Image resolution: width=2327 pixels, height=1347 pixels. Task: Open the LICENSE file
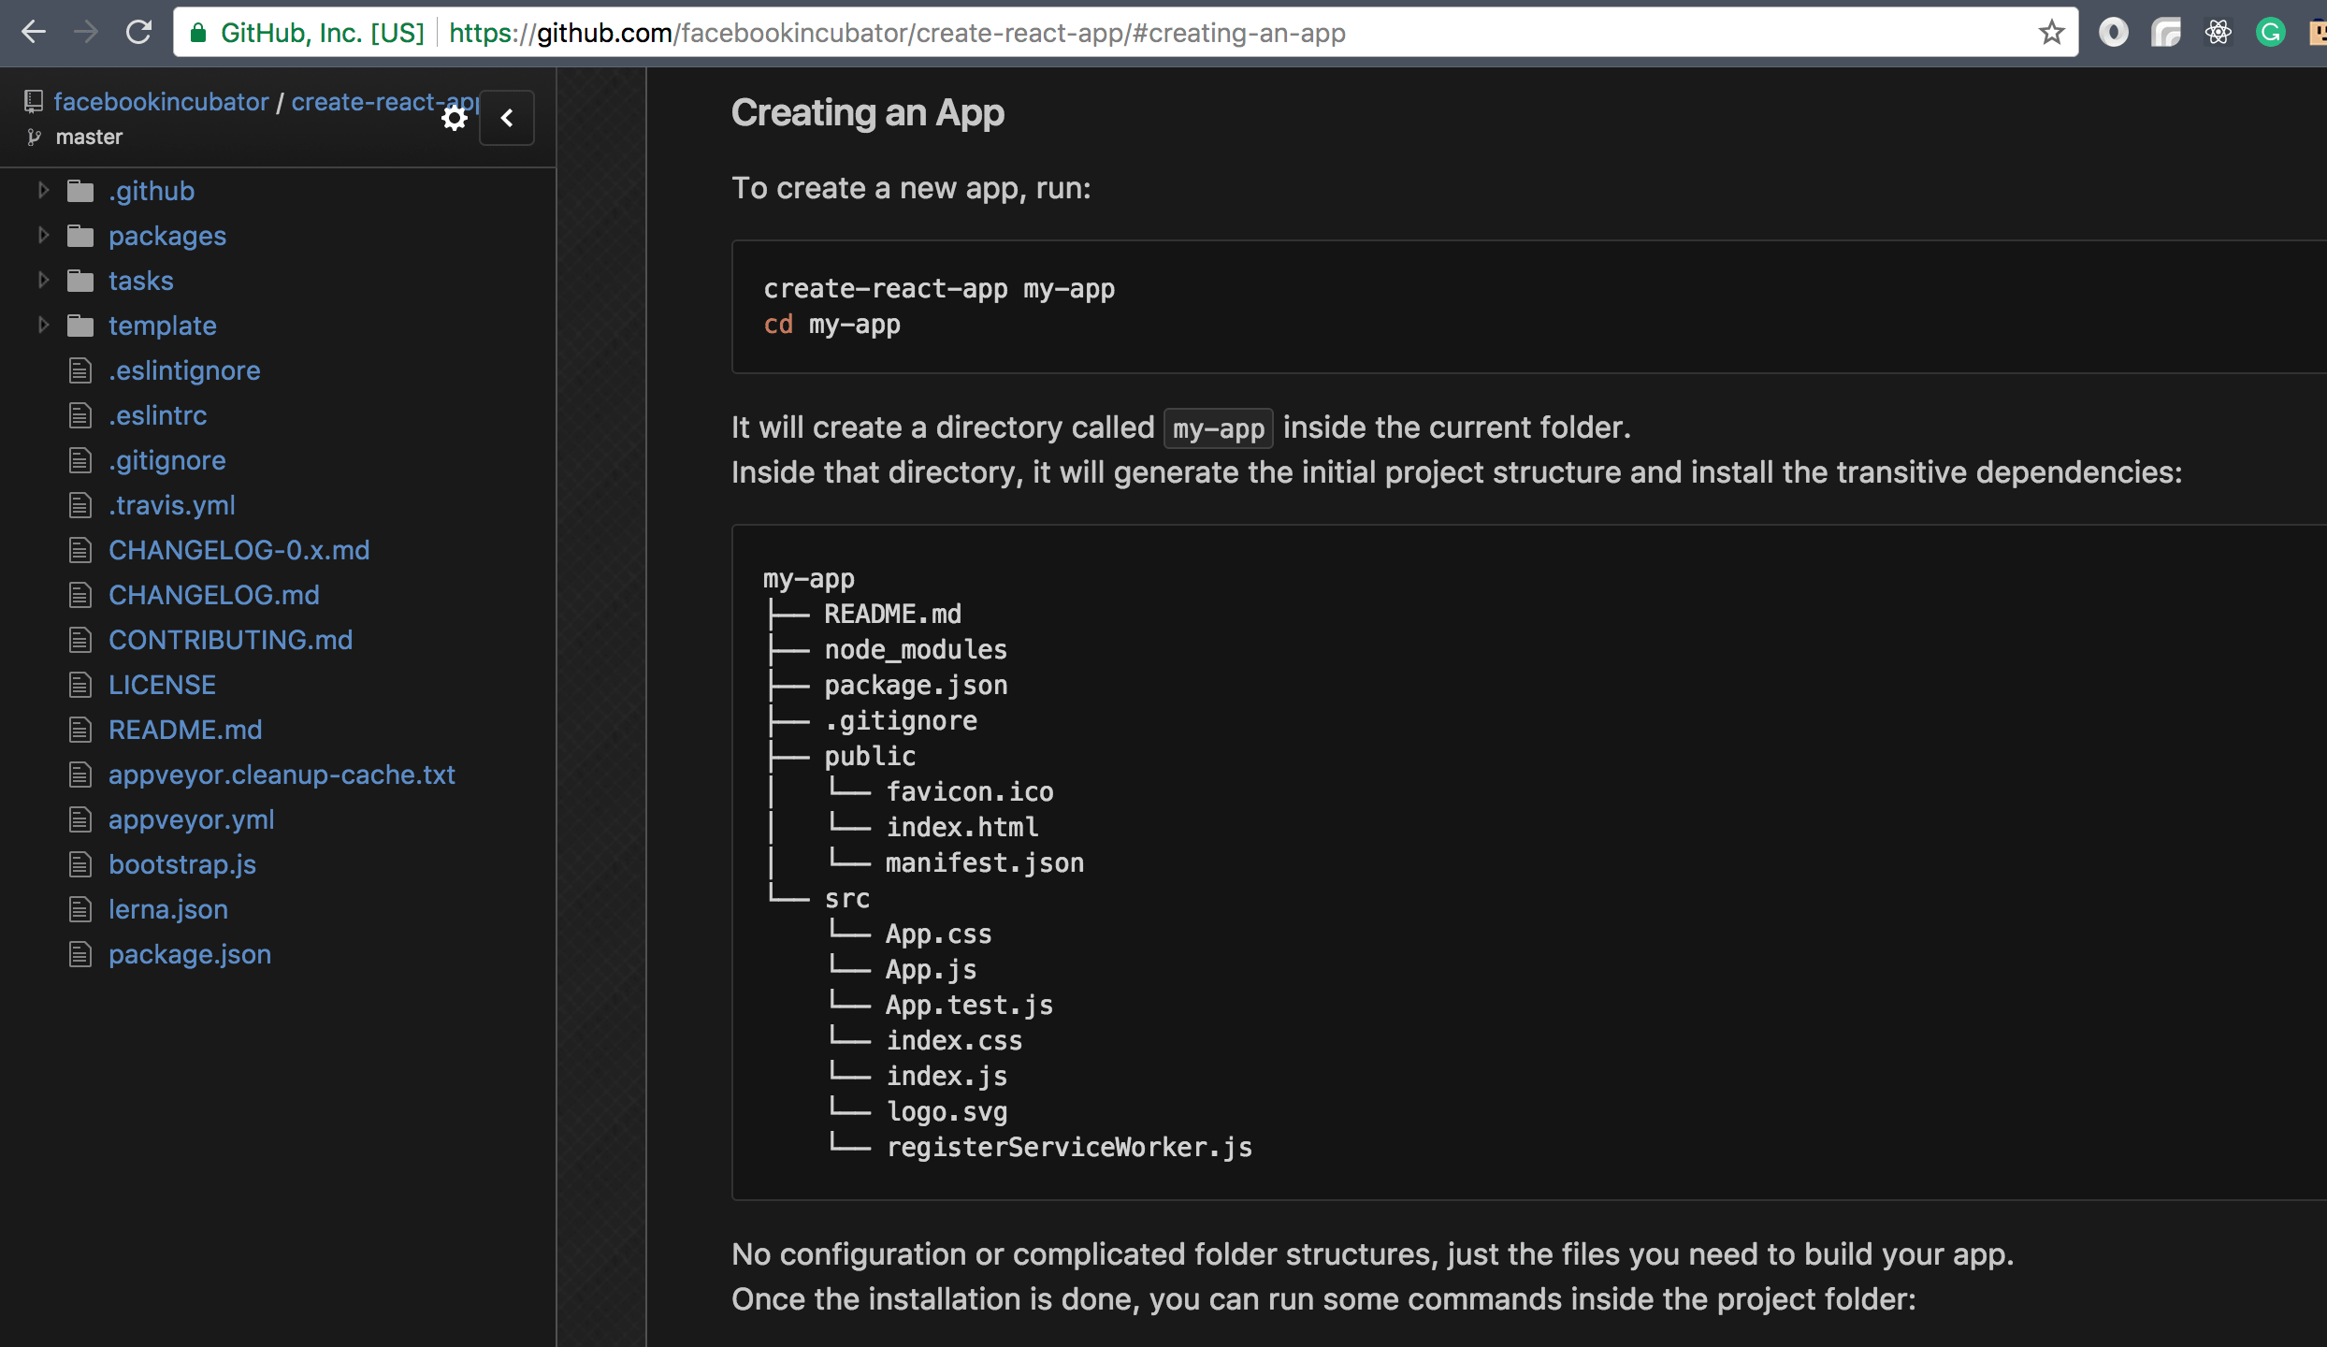point(163,685)
